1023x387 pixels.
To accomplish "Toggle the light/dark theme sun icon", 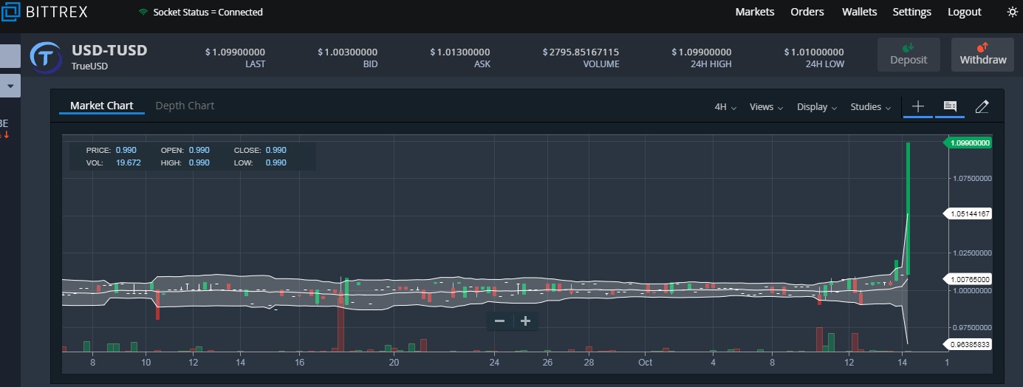I will 1012,12.
